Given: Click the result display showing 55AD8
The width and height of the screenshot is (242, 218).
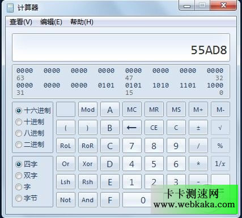Looking at the screenshot, I should (x=121, y=47).
